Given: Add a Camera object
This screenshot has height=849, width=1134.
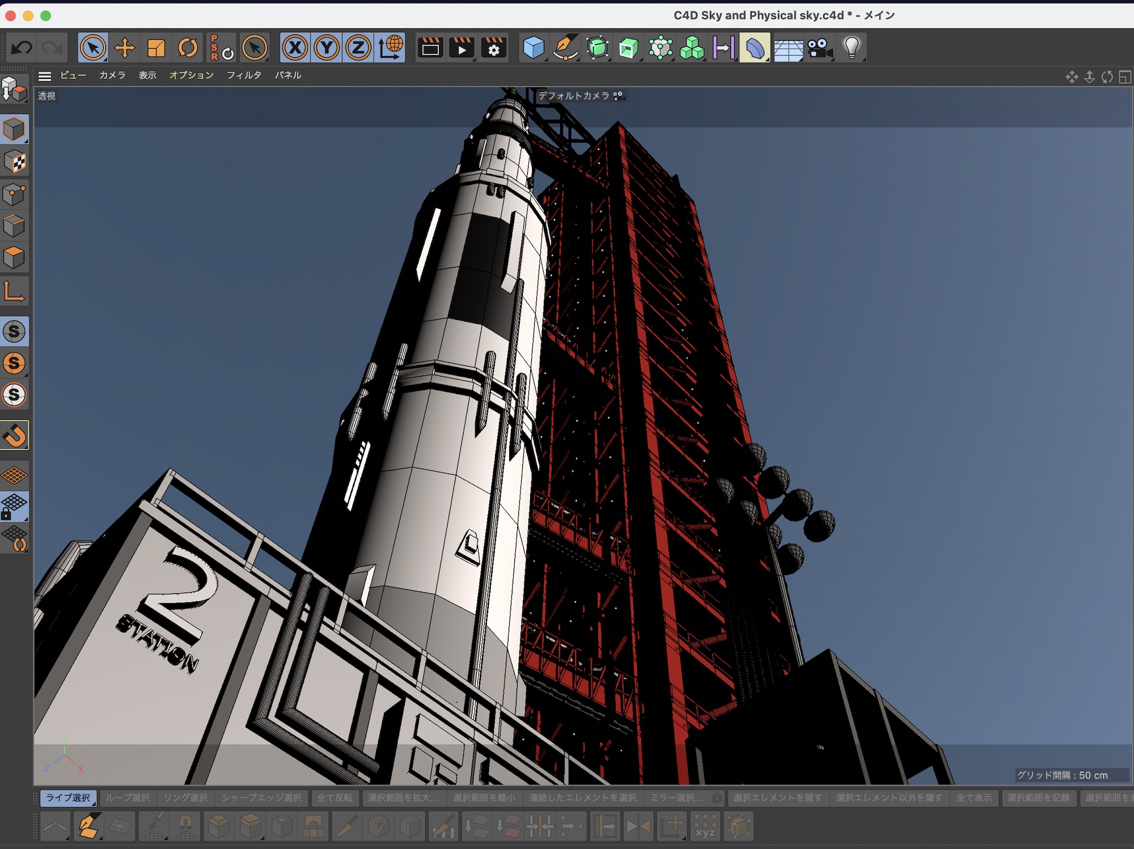Looking at the screenshot, I should (x=819, y=48).
